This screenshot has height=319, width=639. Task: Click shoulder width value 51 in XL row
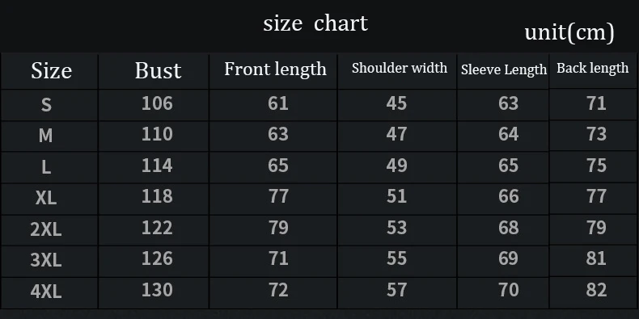(x=396, y=196)
